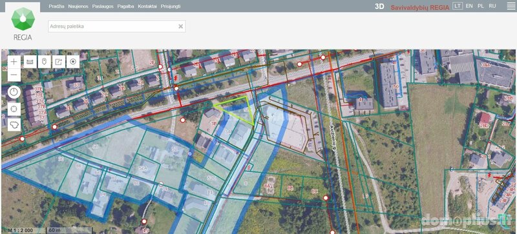
Task: Open the Kontaktai menu item
Action: coord(147,6)
